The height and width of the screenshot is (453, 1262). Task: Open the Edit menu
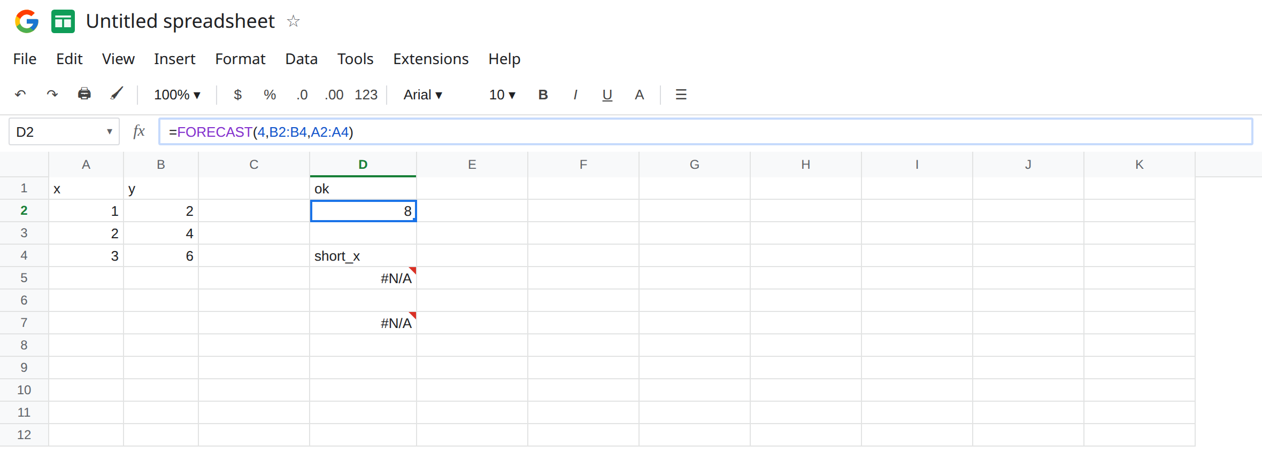[70, 59]
